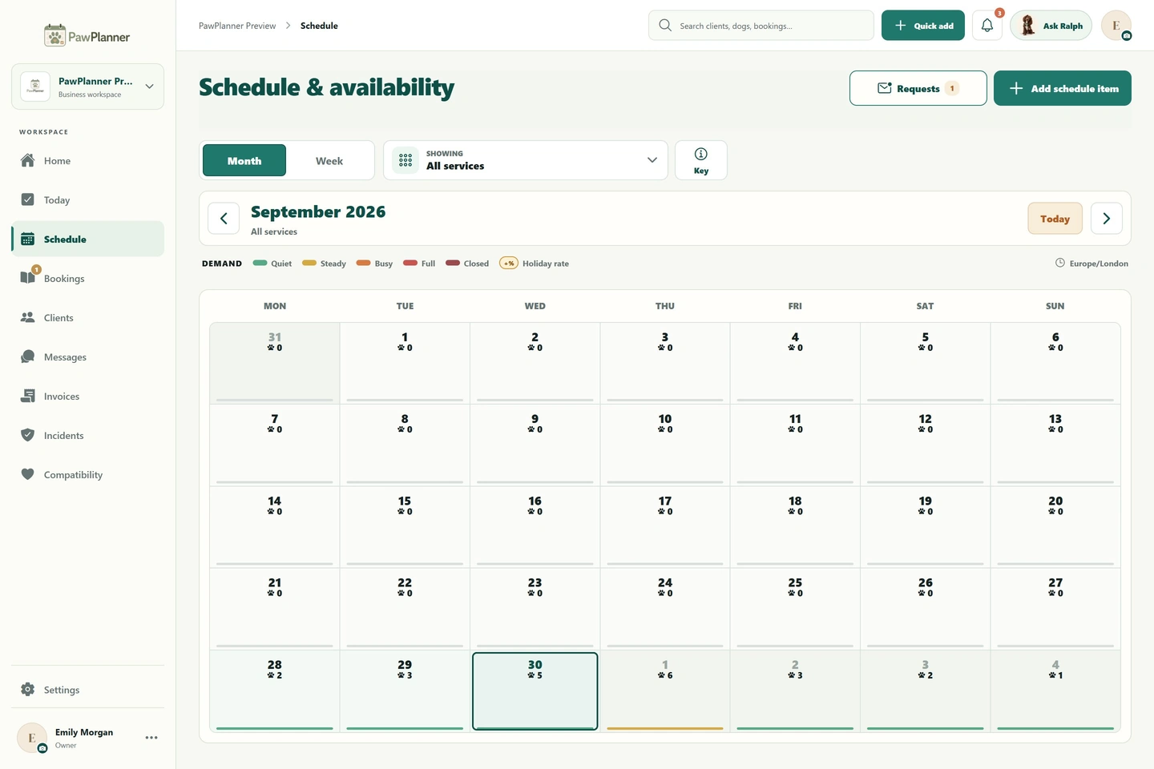Select September 15 calendar cell

click(x=405, y=526)
